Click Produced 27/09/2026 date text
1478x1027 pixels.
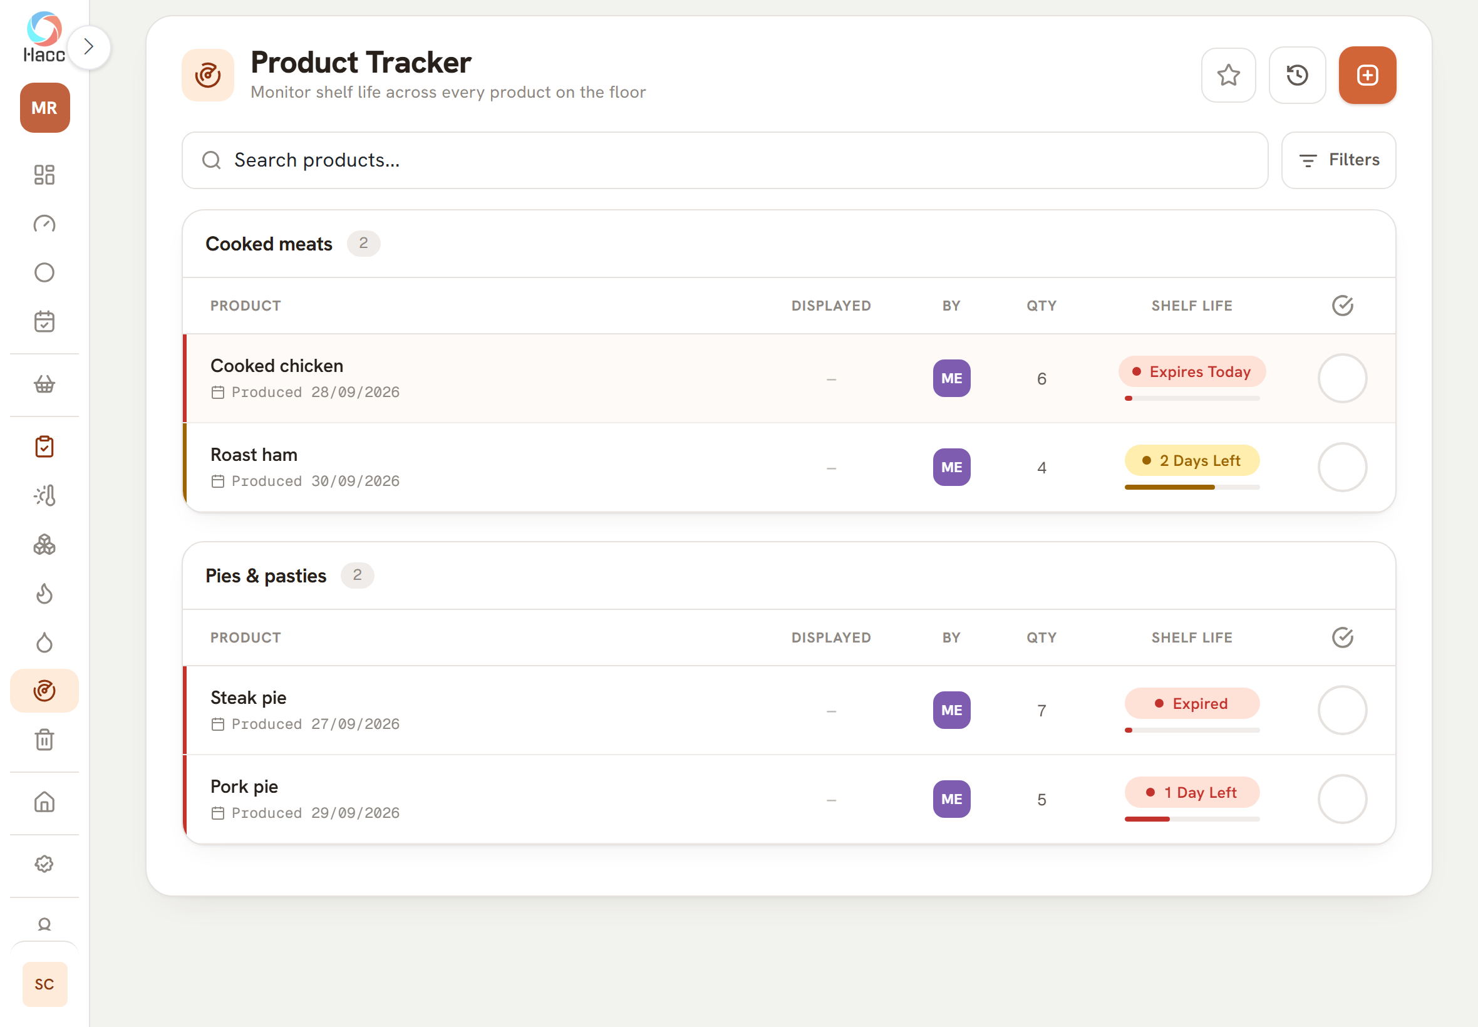pos(315,724)
